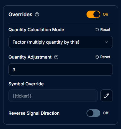121x129 pixels.
Task: Turn off the Overrides toggle switch
Action: 93,14
